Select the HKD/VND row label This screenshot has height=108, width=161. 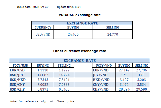(101, 80)
